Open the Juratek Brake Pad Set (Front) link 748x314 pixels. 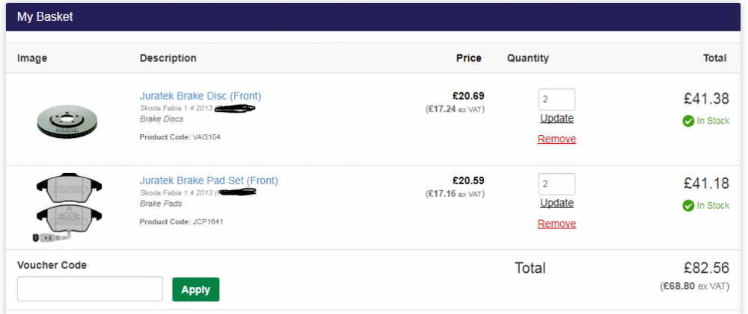point(209,180)
